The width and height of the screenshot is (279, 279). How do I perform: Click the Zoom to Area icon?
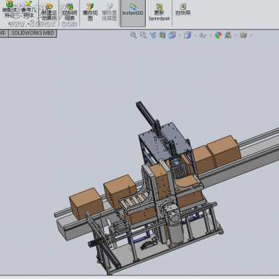(143, 36)
